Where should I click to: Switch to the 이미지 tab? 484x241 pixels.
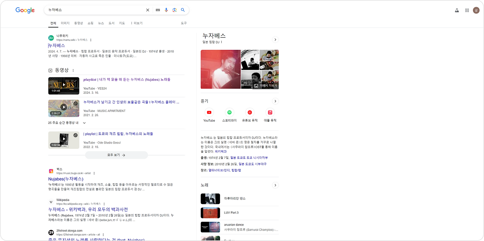[x=65, y=23]
